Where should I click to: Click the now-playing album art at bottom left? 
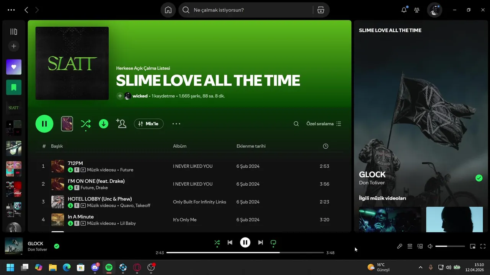14,246
